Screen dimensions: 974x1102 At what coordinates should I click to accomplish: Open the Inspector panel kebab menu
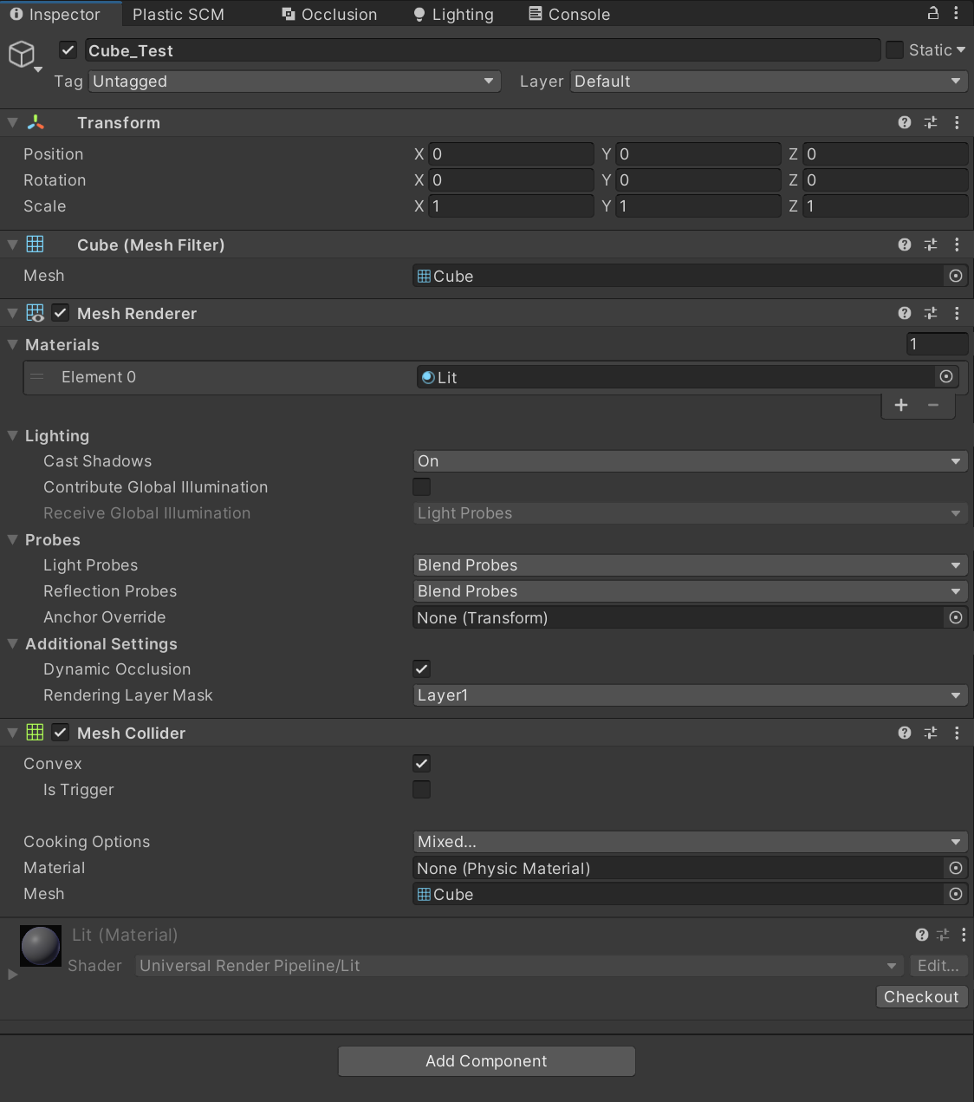956,13
